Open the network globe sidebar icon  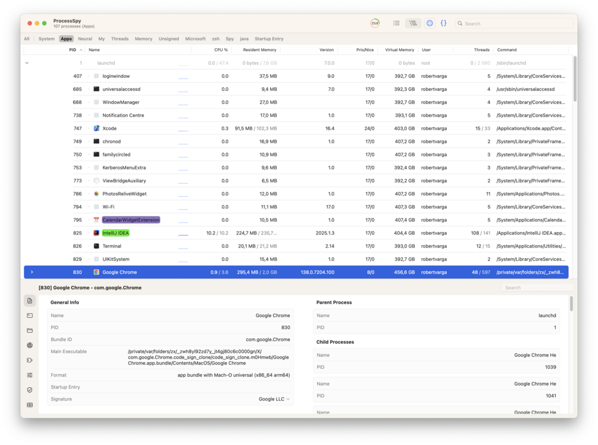[30, 346]
